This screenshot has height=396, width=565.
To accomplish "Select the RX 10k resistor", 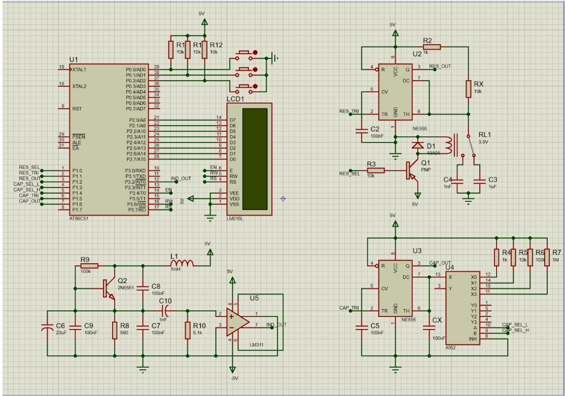I will (468, 88).
